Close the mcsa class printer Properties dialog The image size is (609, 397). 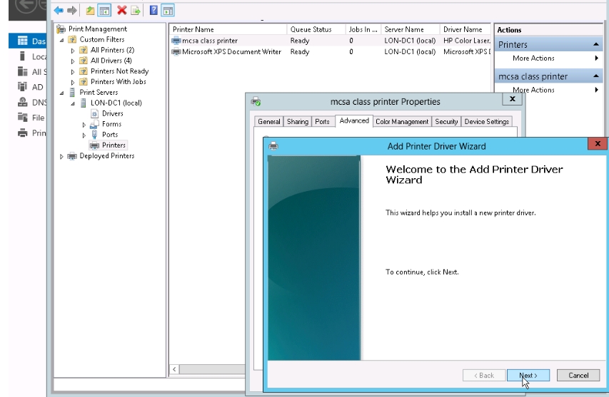pyautogui.click(x=513, y=99)
